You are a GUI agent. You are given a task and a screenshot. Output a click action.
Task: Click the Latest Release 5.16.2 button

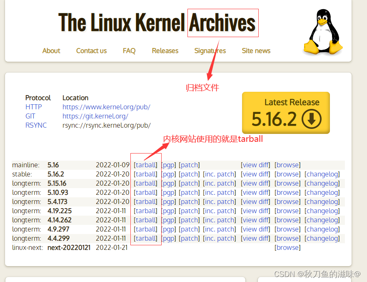click(x=286, y=113)
